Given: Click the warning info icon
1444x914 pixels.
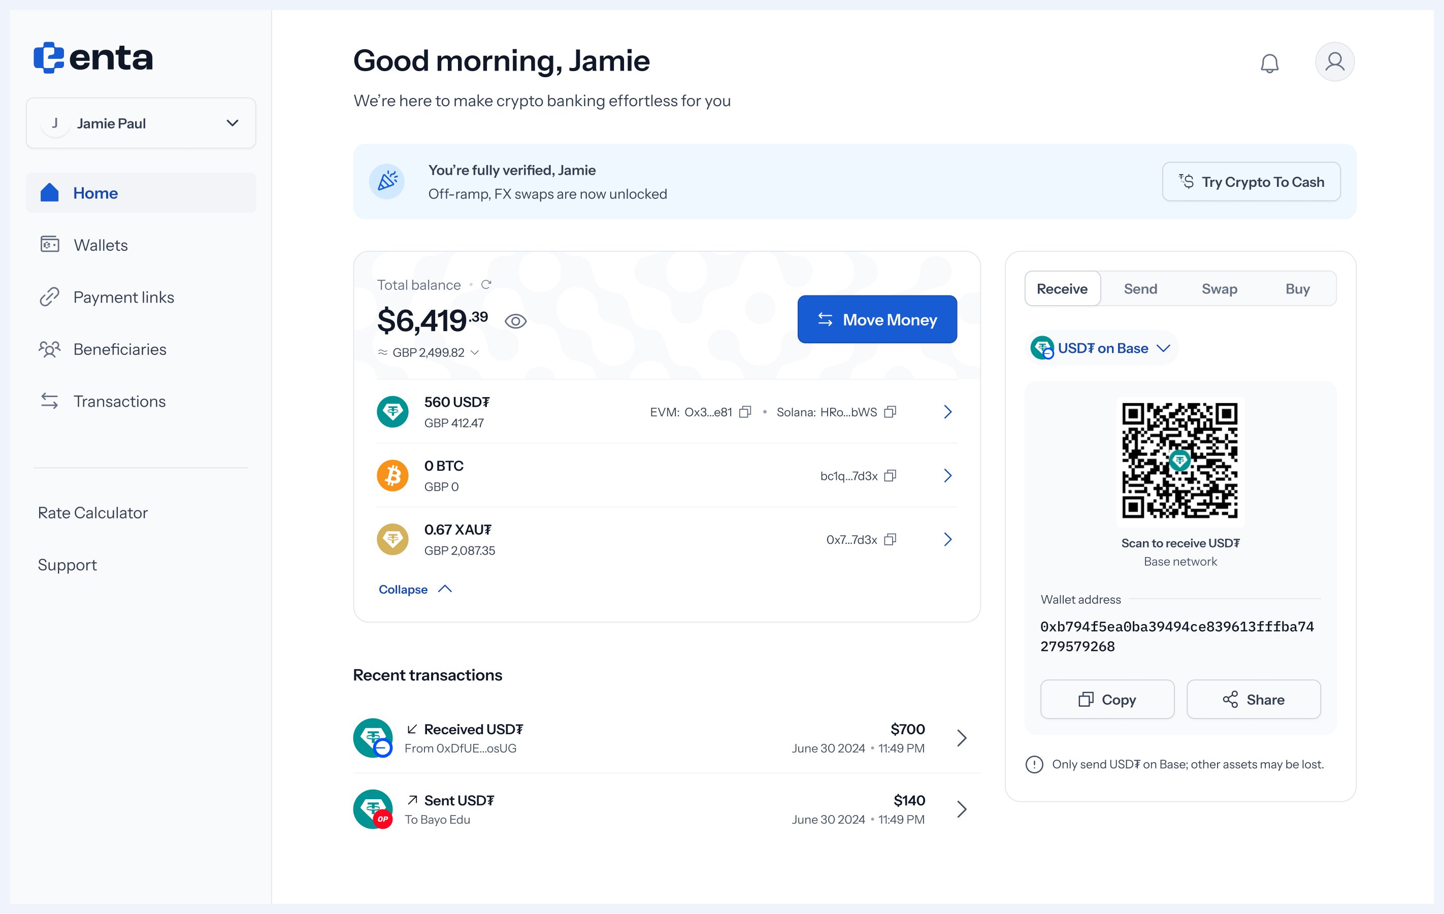Looking at the screenshot, I should pyautogui.click(x=1034, y=764).
